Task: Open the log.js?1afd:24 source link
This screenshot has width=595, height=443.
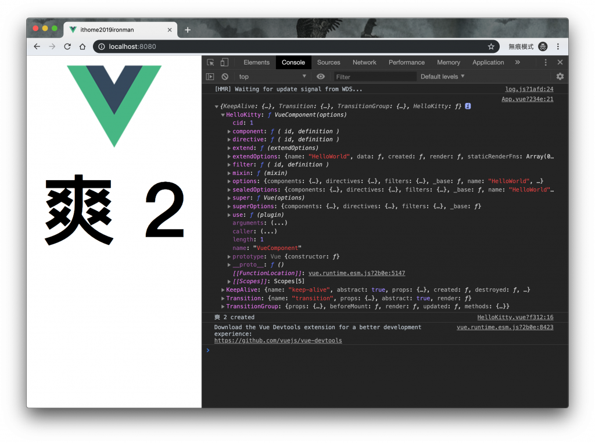Action: [529, 89]
